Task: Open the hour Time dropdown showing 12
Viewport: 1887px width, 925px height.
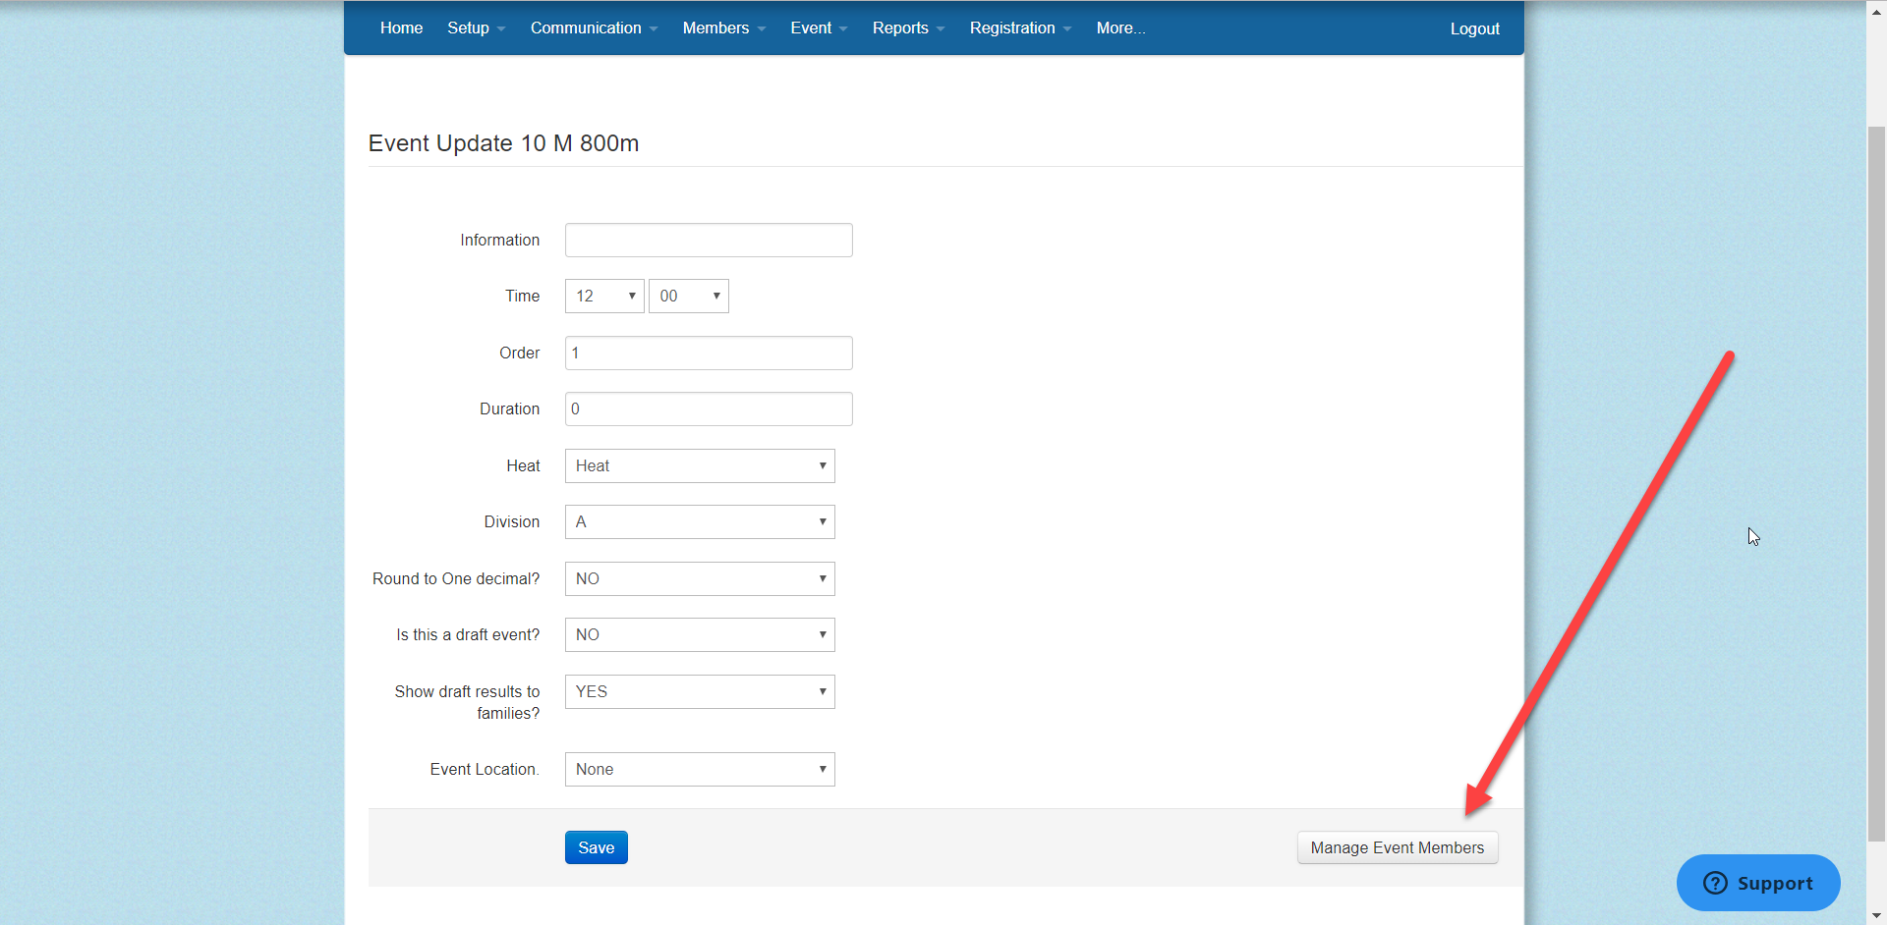Action: click(603, 296)
